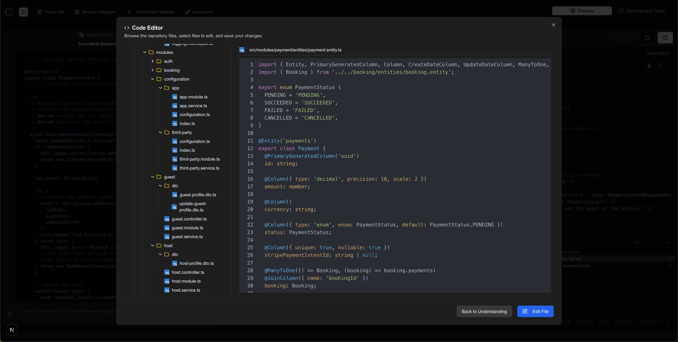
Task: Click the restart preview icon
Action: [x=647, y=38]
